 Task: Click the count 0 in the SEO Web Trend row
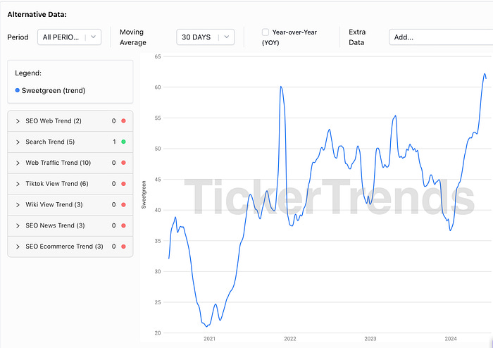click(x=114, y=120)
